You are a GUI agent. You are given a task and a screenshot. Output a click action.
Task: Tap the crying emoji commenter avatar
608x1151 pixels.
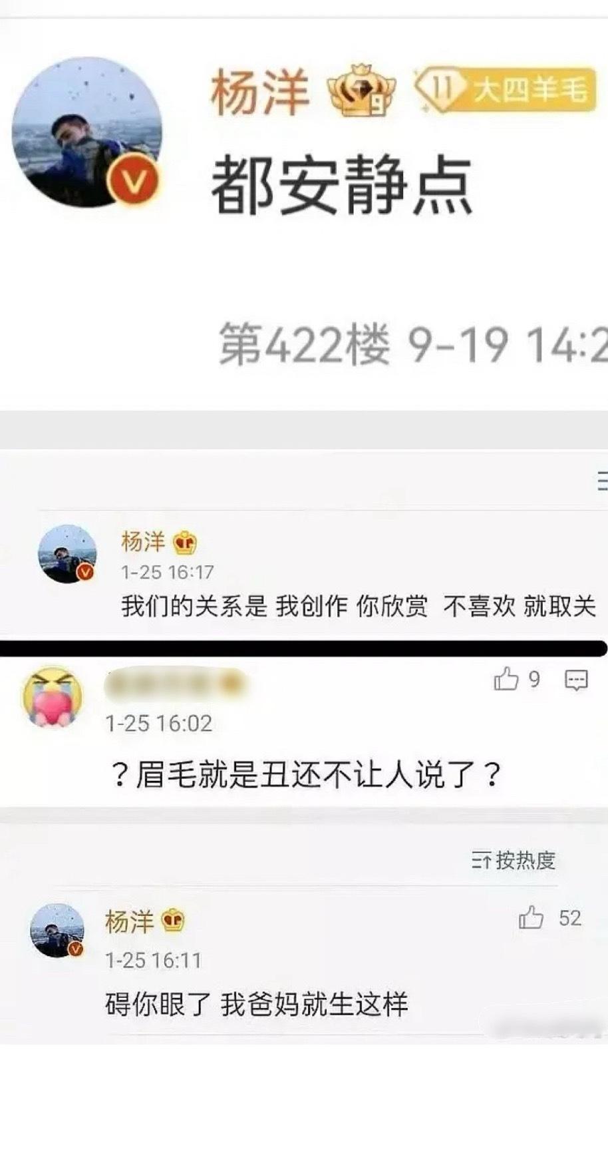[53, 696]
